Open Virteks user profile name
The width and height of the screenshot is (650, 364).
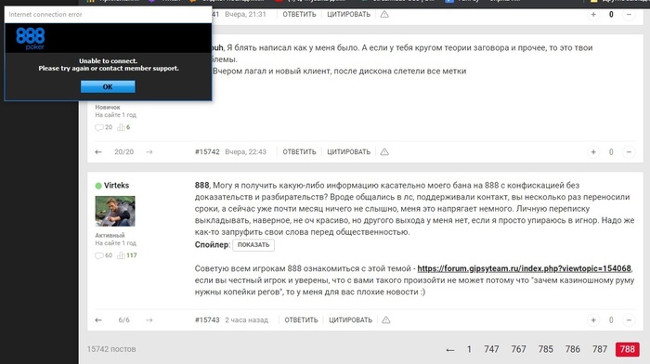point(116,186)
